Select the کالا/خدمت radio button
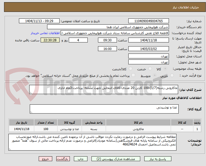The width and height of the screenshot is (206, 166). 130,68
